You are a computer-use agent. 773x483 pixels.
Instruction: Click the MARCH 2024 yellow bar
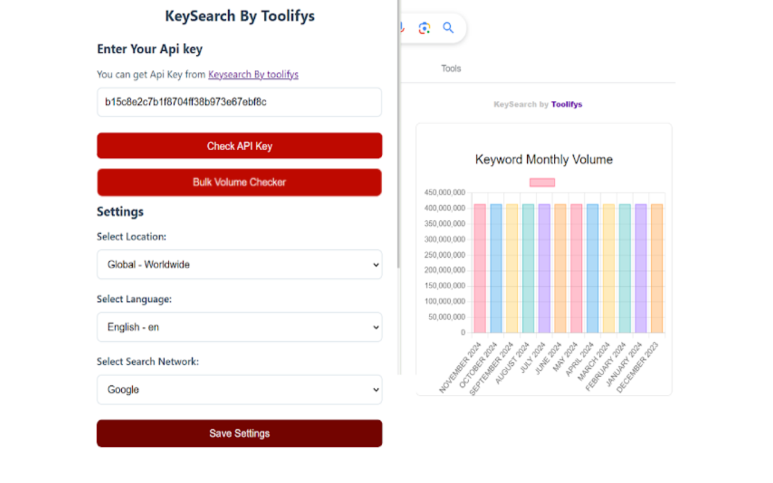608,269
